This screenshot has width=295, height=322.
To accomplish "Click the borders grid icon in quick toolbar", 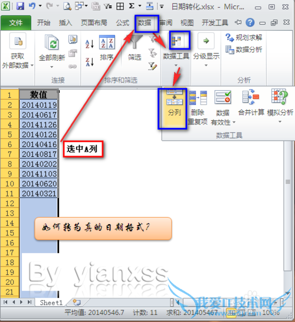I will point(120,6).
